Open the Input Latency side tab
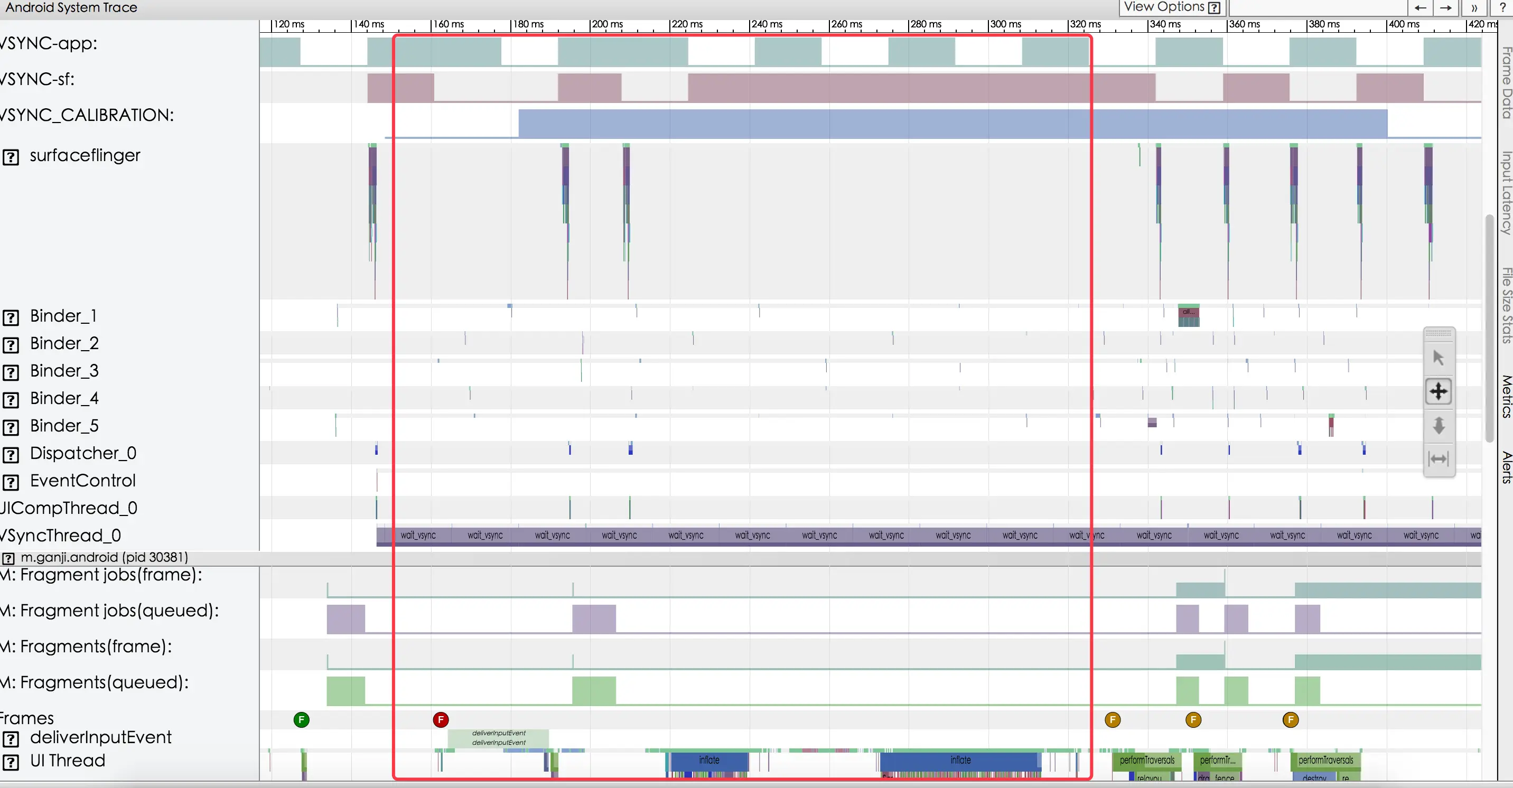The width and height of the screenshot is (1513, 788). [1506, 193]
